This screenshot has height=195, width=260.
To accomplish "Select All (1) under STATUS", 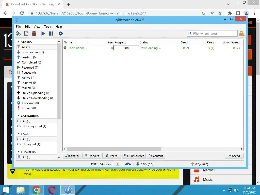I will pyautogui.click(x=37, y=47).
